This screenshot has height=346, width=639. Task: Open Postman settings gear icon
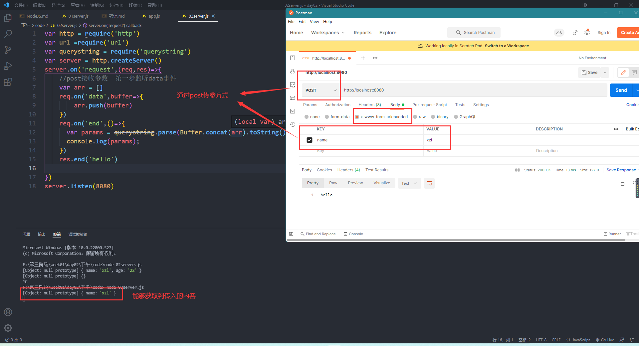(587, 33)
